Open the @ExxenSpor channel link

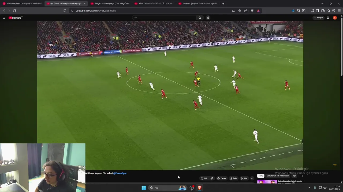120,173
